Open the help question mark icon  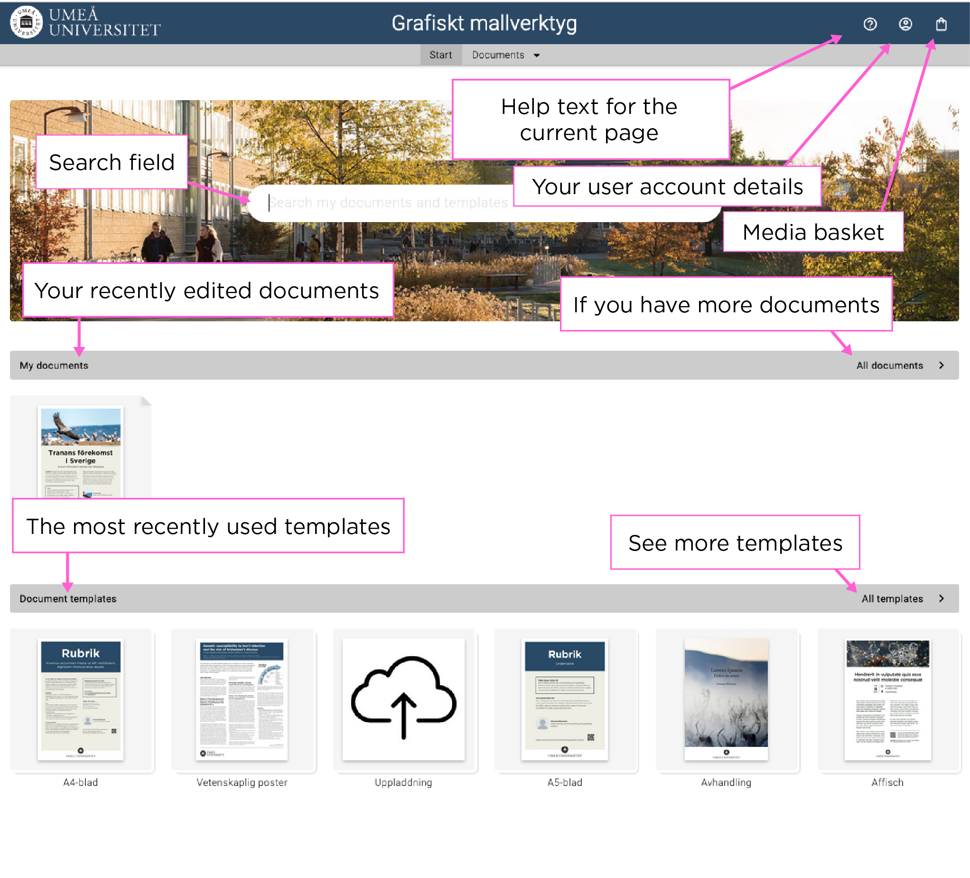point(870,24)
